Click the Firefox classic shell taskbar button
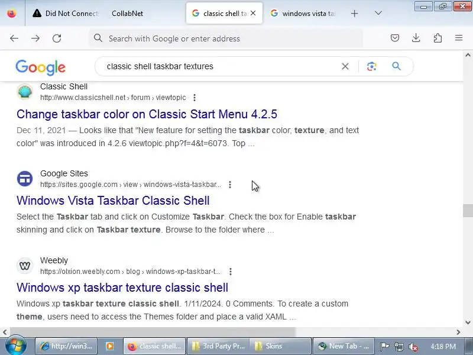The width and height of the screenshot is (473, 355). (154, 346)
